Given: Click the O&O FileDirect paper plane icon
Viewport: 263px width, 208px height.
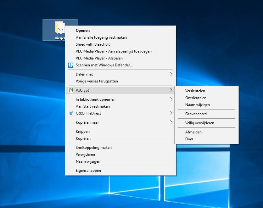Looking at the screenshot, I should [71, 113].
